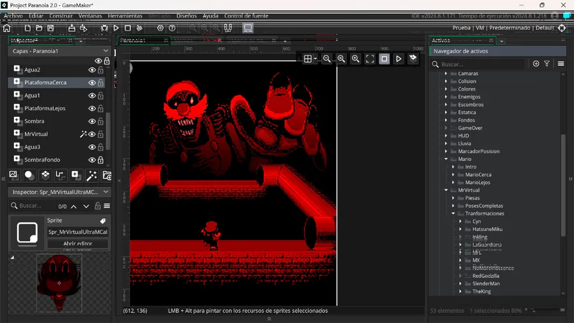Toggle visibility of the Agua1 layer
Image resolution: width=574 pixels, height=323 pixels.
(x=92, y=96)
